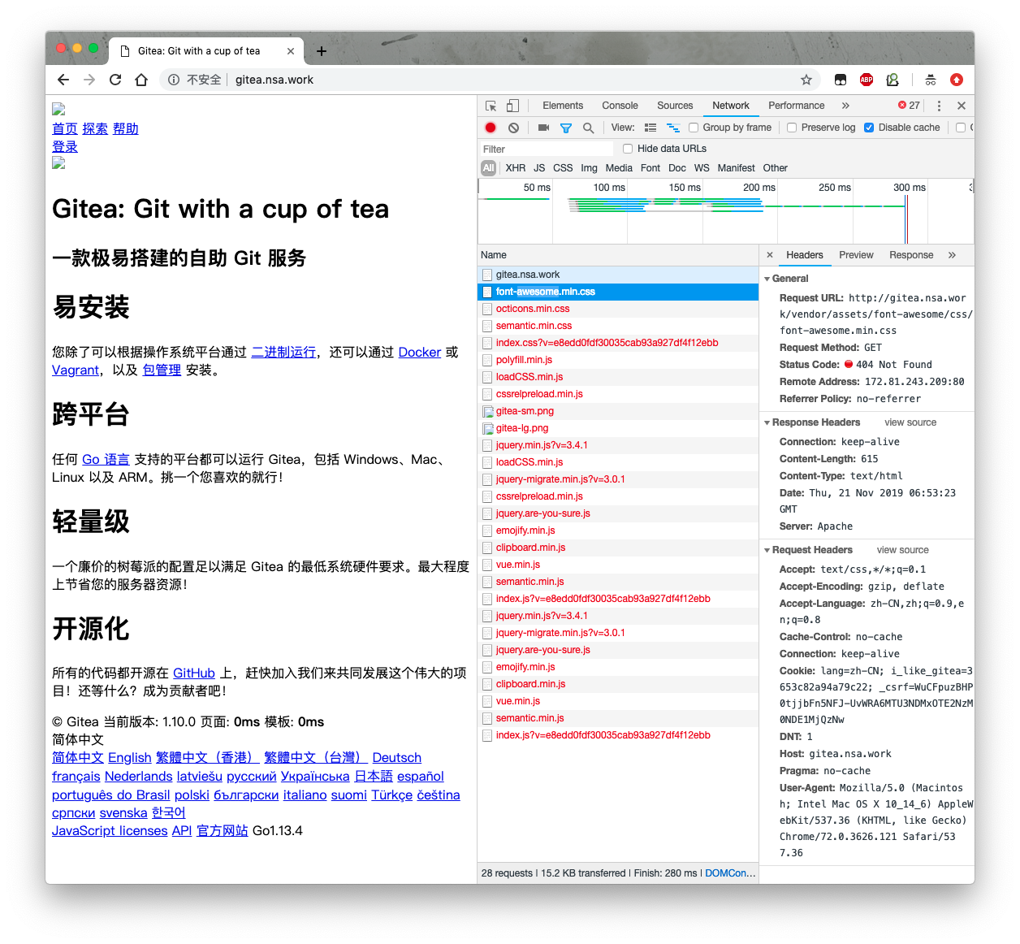Select the gitea.nsa.work request row

pyautogui.click(x=618, y=275)
